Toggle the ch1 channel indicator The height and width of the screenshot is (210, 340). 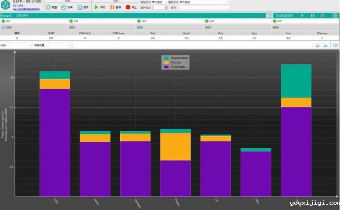pyautogui.click(x=3, y=21)
